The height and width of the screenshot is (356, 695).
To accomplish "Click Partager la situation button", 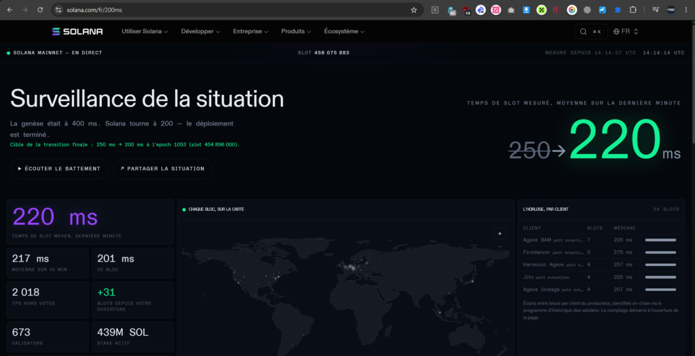I will (162, 169).
